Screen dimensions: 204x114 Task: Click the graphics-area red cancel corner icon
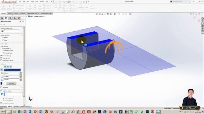(199, 20)
